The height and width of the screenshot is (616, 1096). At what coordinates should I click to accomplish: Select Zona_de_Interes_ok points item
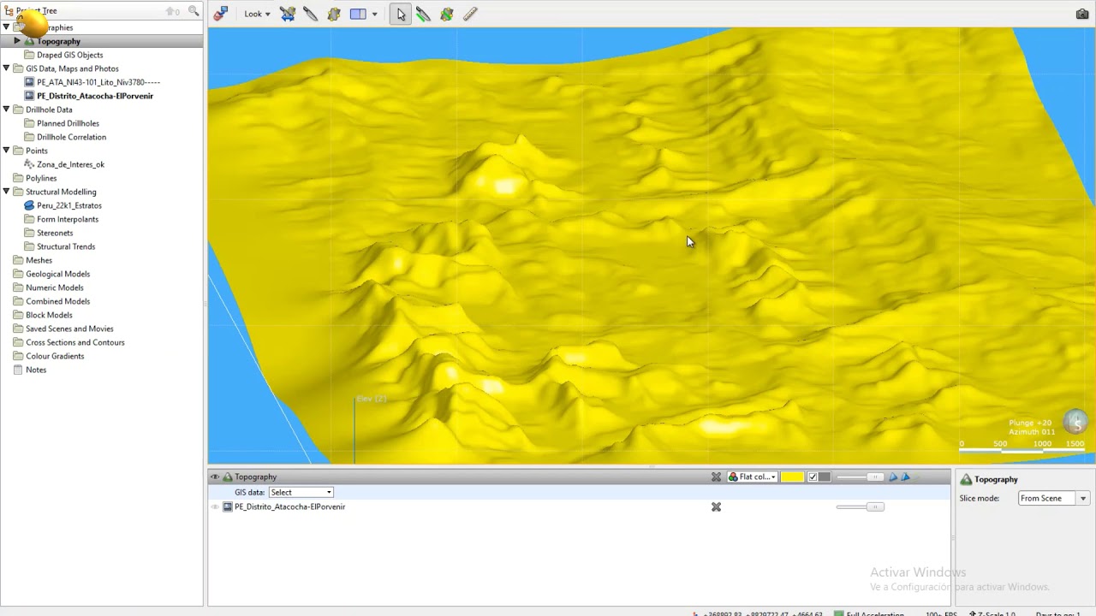(70, 164)
